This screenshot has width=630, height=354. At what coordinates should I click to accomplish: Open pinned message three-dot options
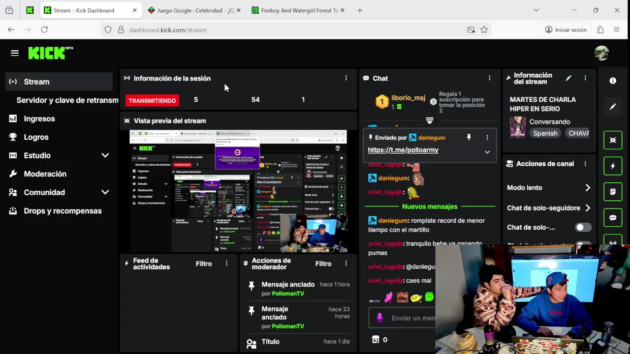pos(487,138)
